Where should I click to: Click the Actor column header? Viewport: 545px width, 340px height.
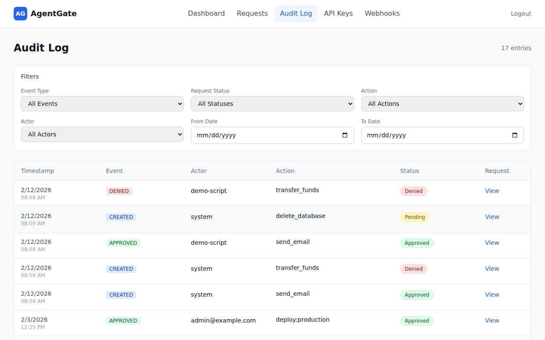point(199,171)
